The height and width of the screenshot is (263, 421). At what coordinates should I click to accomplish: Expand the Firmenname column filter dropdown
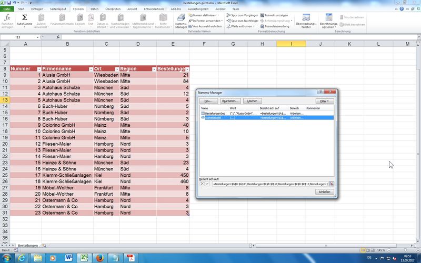pos(90,69)
